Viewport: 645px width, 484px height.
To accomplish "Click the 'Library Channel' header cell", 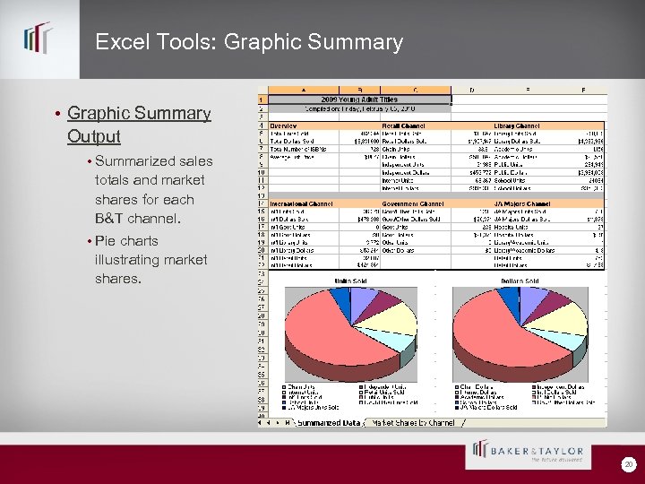I will point(529,126).
